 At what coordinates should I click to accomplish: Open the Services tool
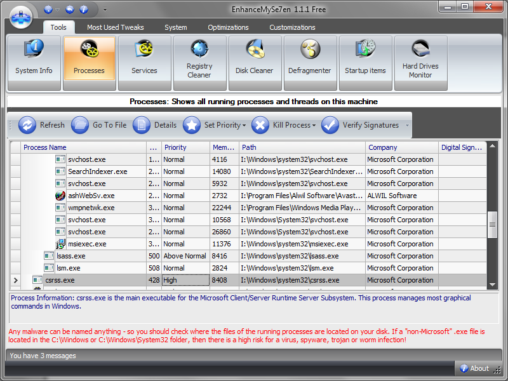tap(144, 62)
